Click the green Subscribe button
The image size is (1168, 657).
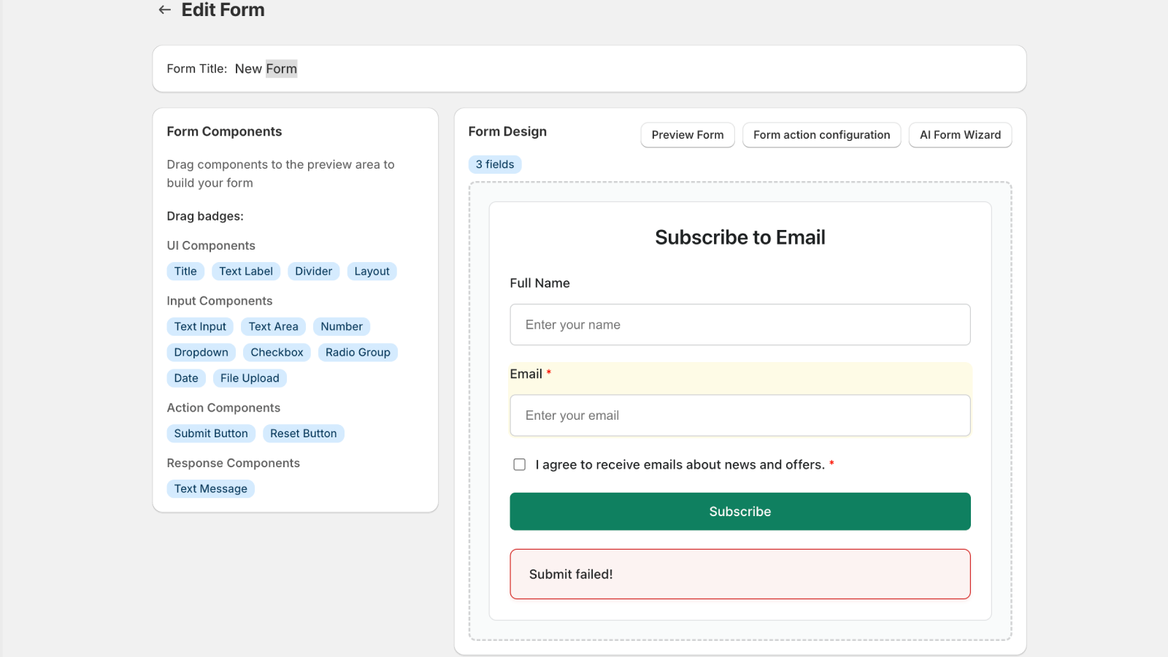(739, 511)
